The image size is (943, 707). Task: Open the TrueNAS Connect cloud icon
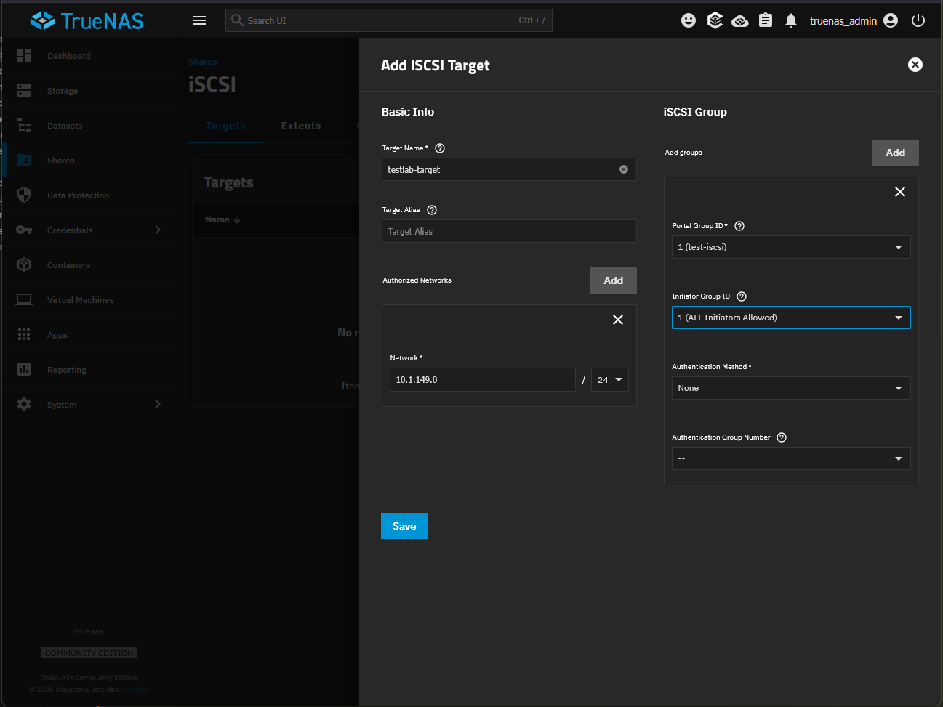pyautogui.click(x=740, y=20)
